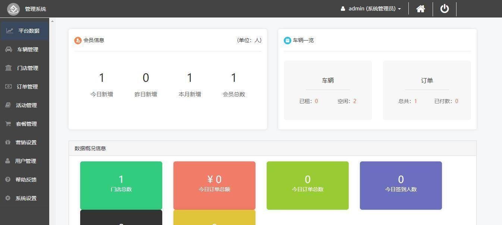
Task: Click the home icon in top bar
Action: coord(421,9)
